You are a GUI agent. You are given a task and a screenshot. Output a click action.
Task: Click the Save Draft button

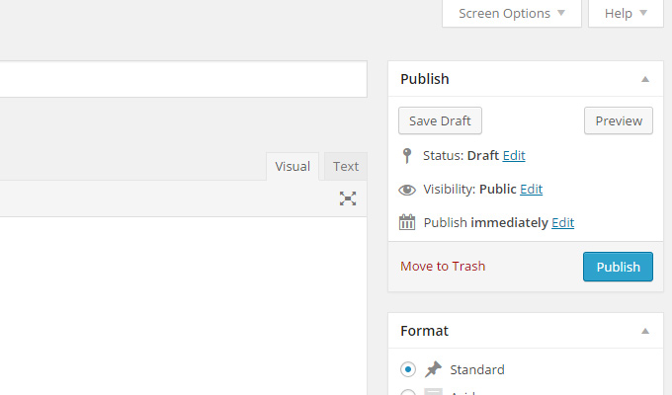[440, 120]
